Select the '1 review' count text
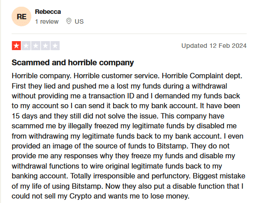 click(x=47, y=21)
